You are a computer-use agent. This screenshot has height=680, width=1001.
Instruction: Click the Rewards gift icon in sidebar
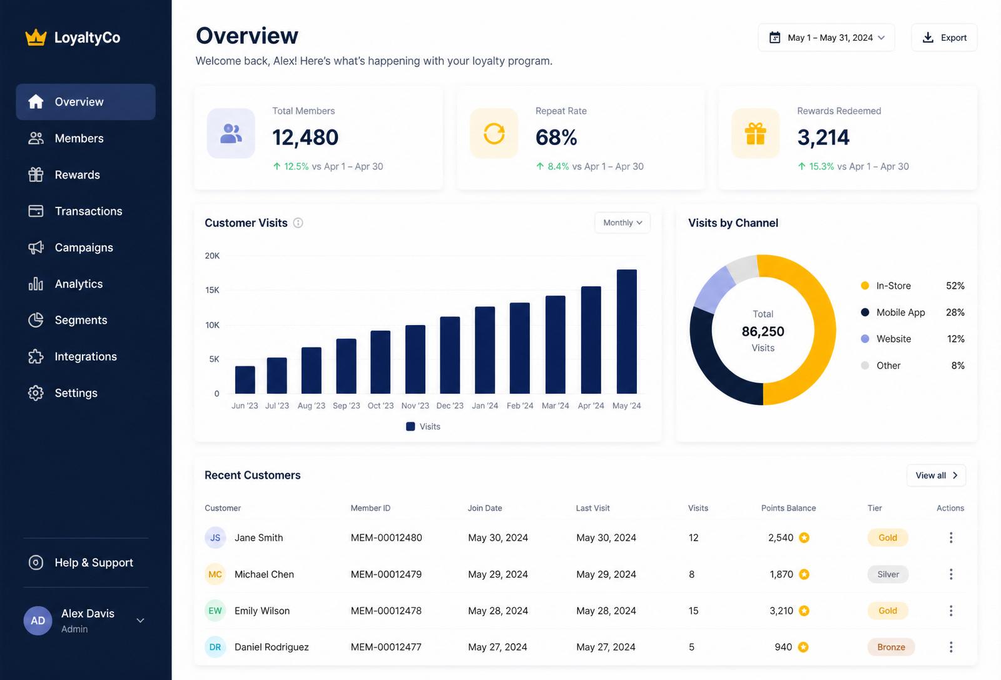point(36,174)
